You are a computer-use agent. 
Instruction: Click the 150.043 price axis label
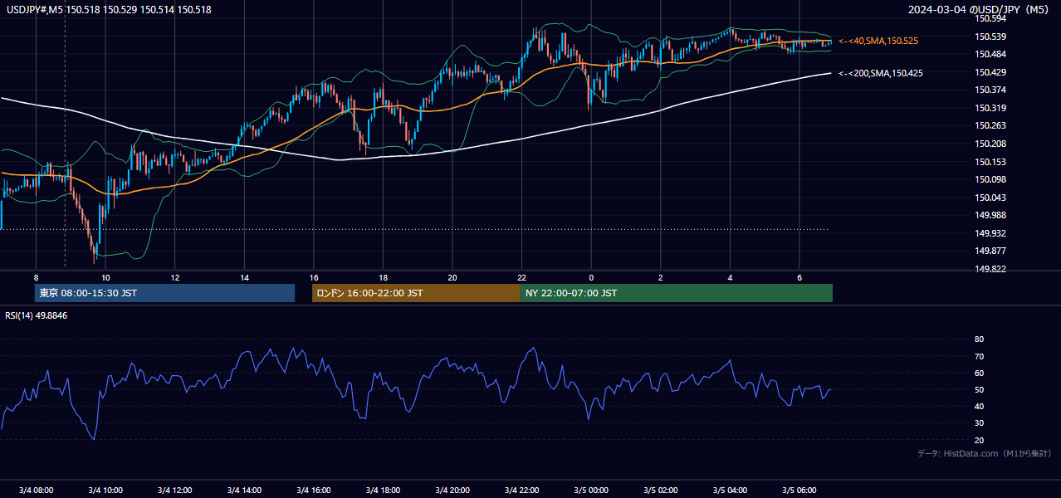pos(990,198)
